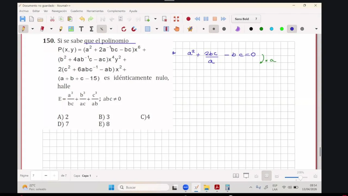Undo the last stroke
The width and height of the screenshot is (348, 196).
coord(82,19)
